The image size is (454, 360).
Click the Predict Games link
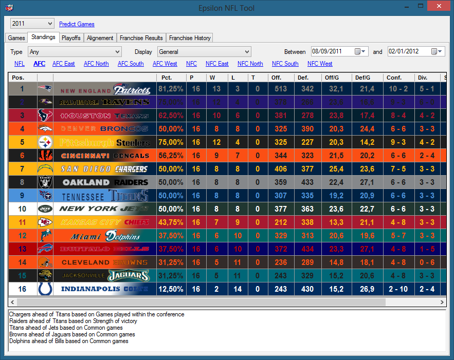pos(77,24)
